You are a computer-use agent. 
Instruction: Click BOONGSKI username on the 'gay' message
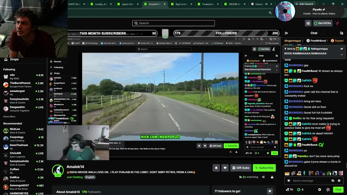coord(296,65)
